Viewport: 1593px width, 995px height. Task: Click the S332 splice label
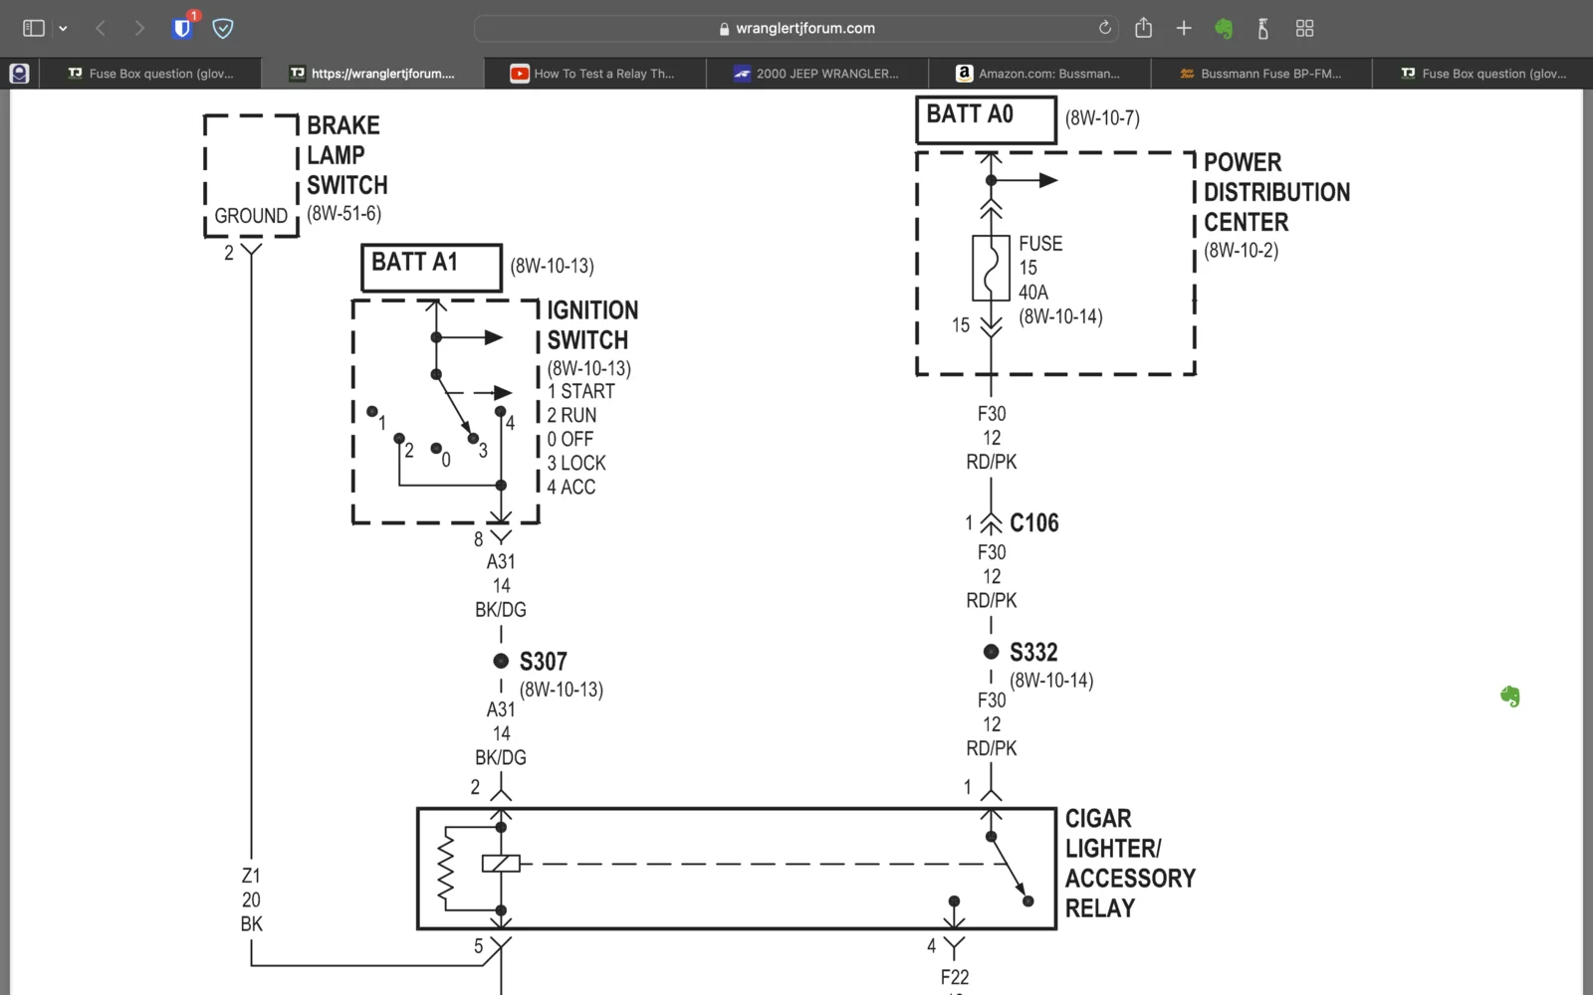(x=1033, y=653)
